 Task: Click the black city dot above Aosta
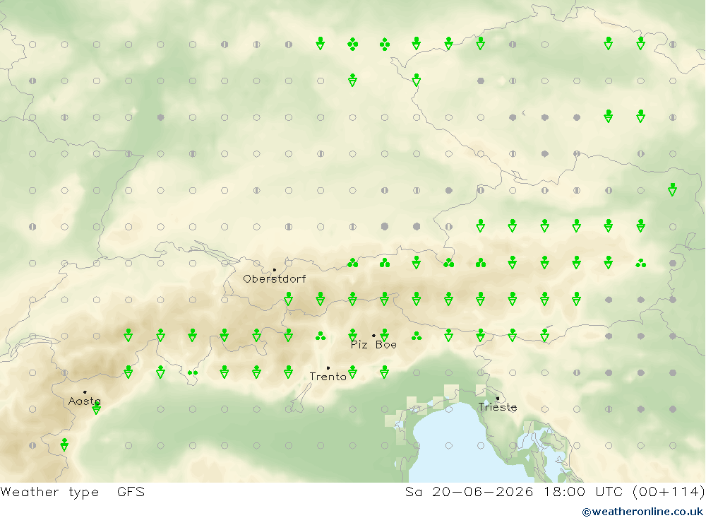tap(85, 392)
